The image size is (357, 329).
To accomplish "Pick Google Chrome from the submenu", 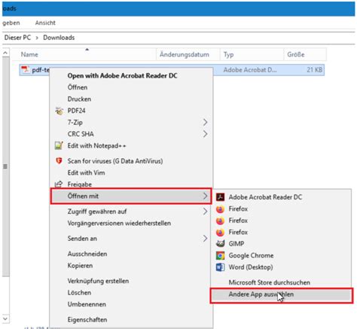I will (x=251, y=255).
